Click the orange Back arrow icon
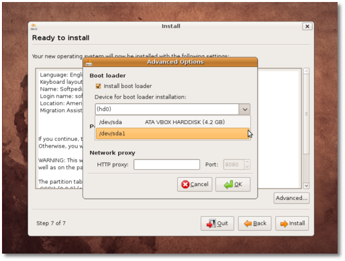 coord(248,223)
